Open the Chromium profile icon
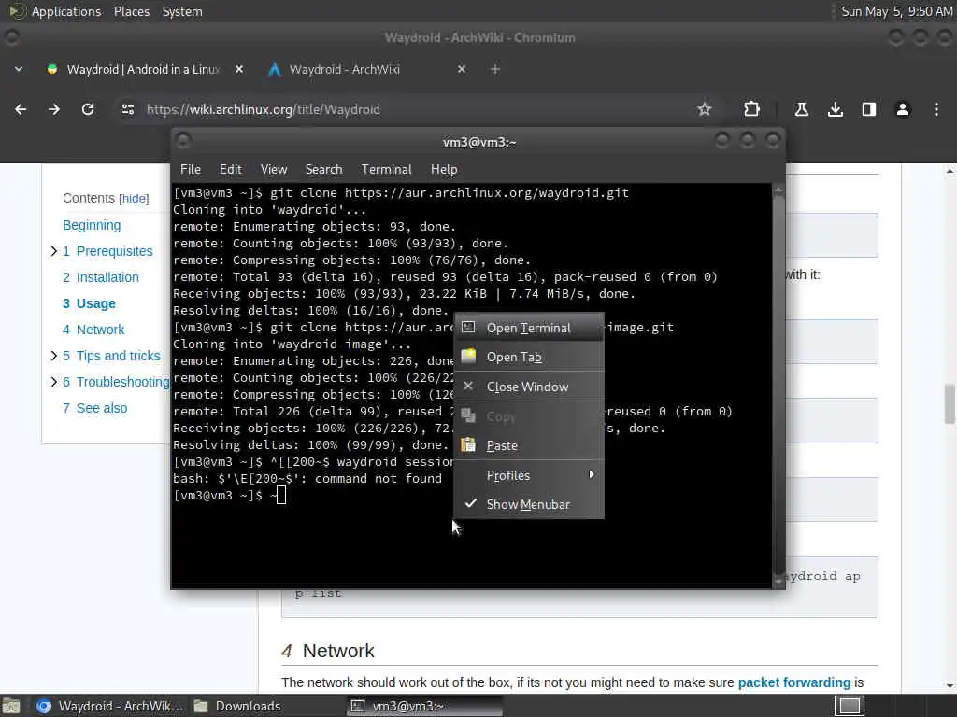This screenshot has width=957, height=717. [x=903, y=109]
